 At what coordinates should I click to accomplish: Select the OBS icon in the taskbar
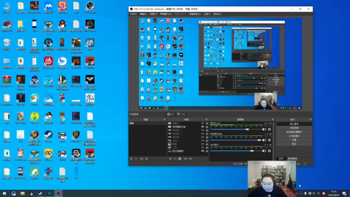click(58, 193)
